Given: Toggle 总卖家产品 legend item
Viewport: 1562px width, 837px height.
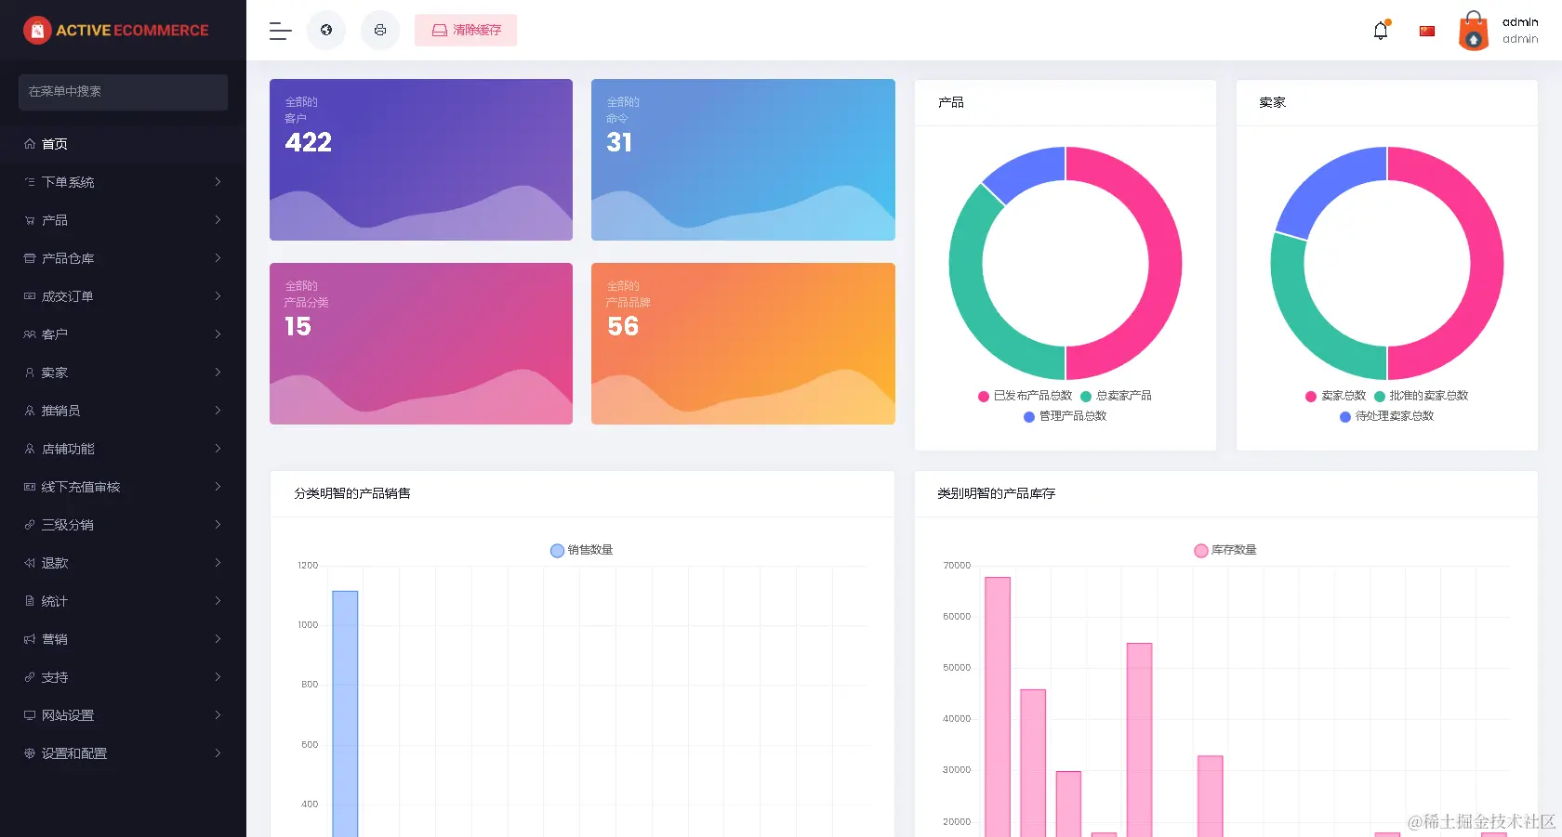Looking at the screenshot, I should click(1116, 396).
